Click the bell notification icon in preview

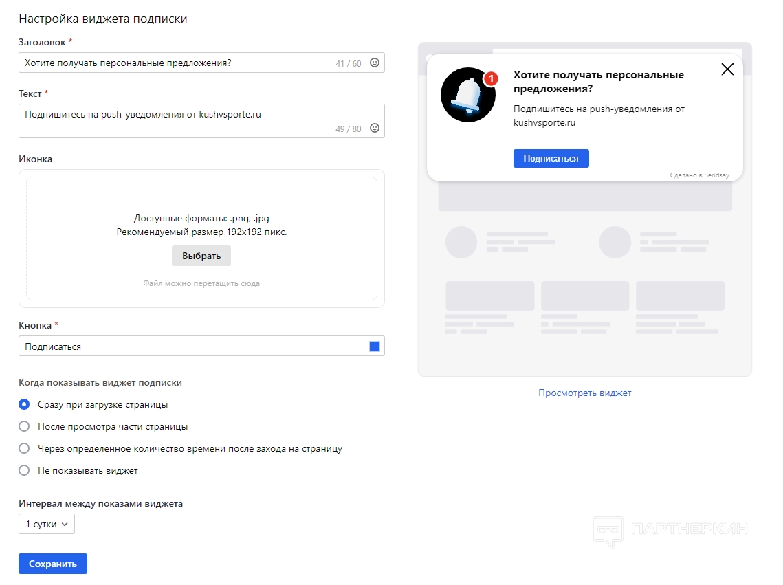[468, 94]
